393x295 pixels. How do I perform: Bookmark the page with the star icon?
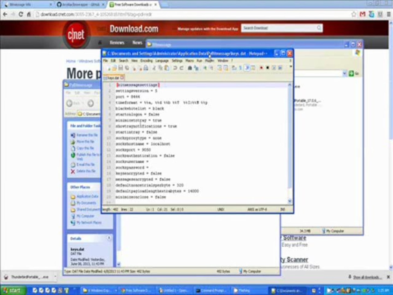[x=354, y=14]
